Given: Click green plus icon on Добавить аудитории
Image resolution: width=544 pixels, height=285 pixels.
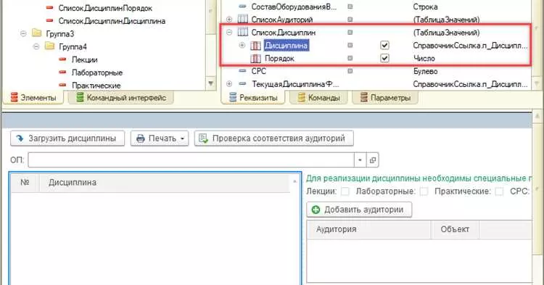Looking at the screenshot, I should coord(316,210).
